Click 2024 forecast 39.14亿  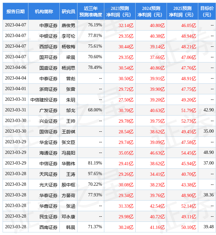(x=157, y=47)
